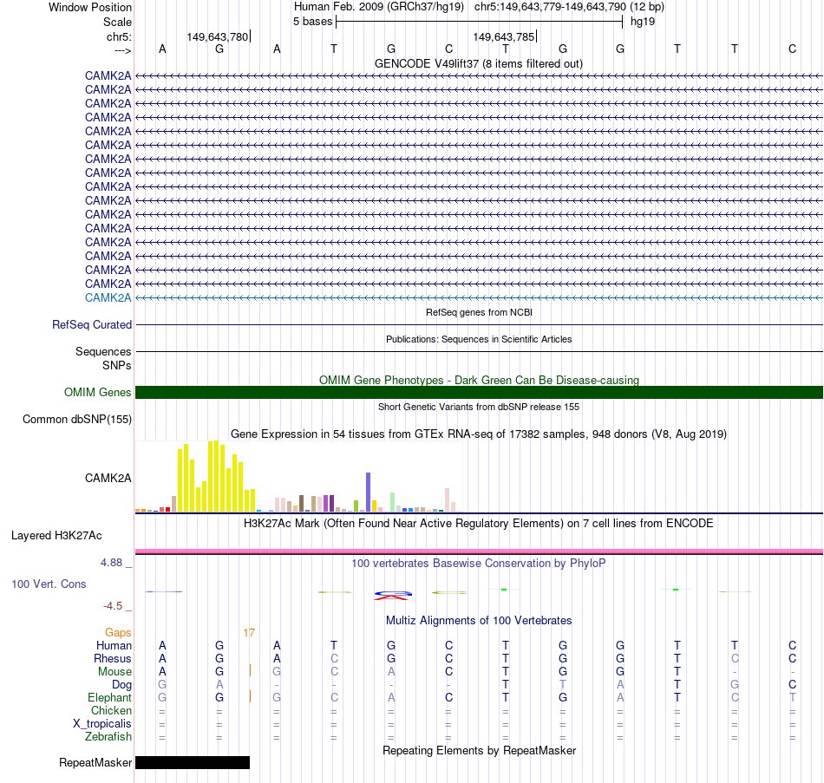The image size is (824, 783).
Task: Click the pink Layered H3K27Ac signal bar
Action: 480,551
